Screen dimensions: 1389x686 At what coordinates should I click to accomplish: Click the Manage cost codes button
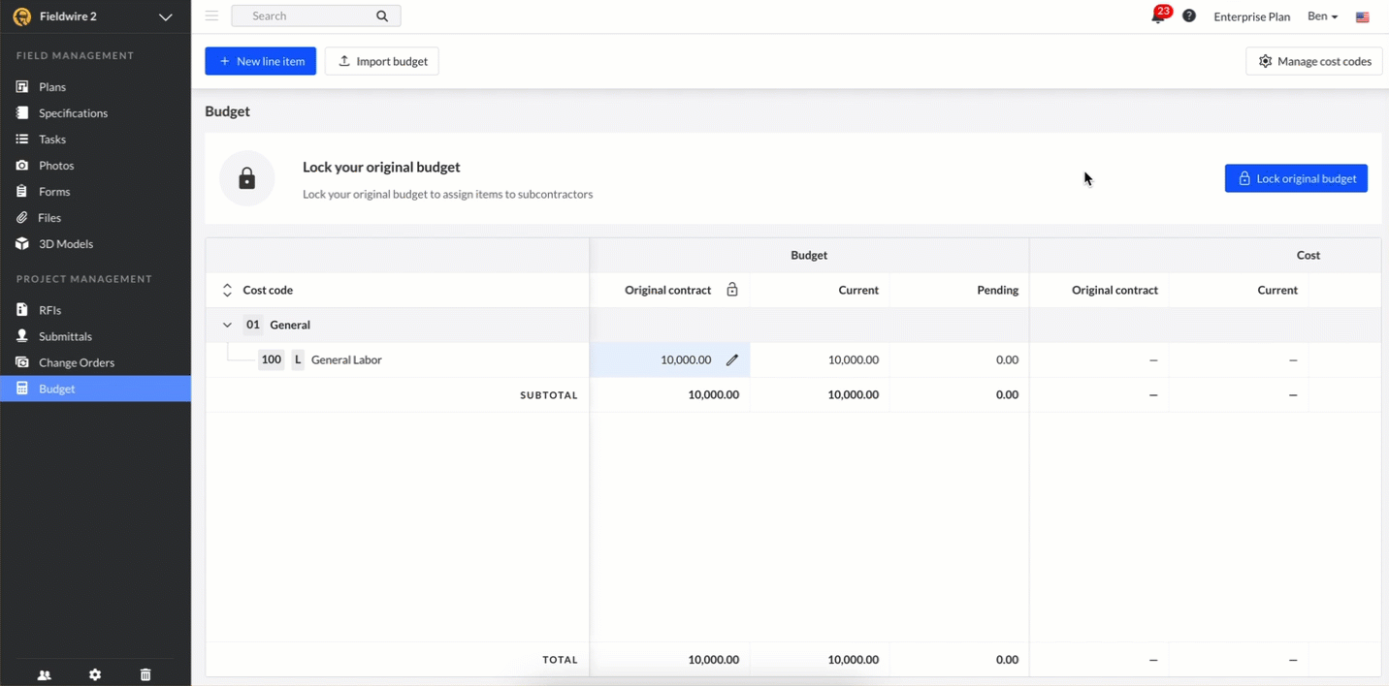1314,61
